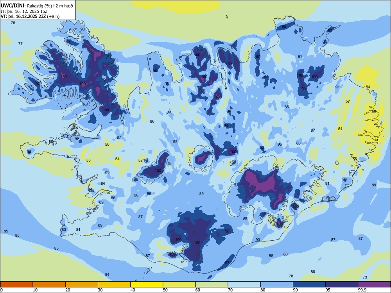Click the legend tick label 60
This screenshot has width=391, height=293.
coord(198,290)
